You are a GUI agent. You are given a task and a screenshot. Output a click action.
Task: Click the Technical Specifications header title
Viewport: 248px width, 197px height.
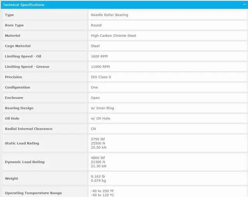tap(24, 5)
